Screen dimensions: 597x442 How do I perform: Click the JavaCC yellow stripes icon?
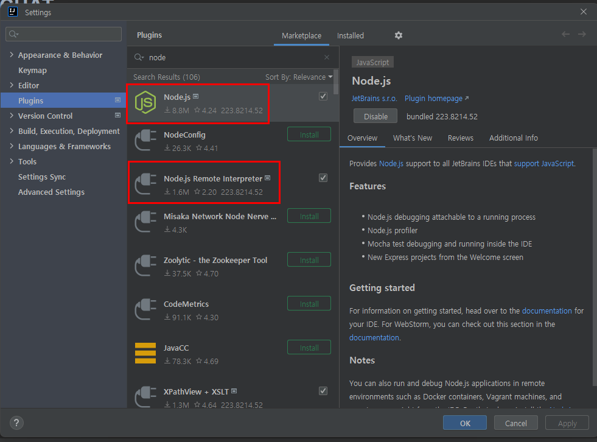point(145,353)
